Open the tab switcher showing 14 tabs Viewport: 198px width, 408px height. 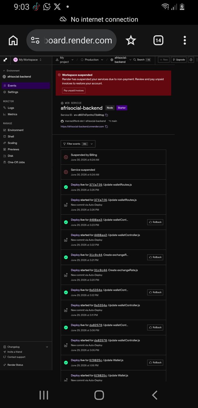(158, 40)
